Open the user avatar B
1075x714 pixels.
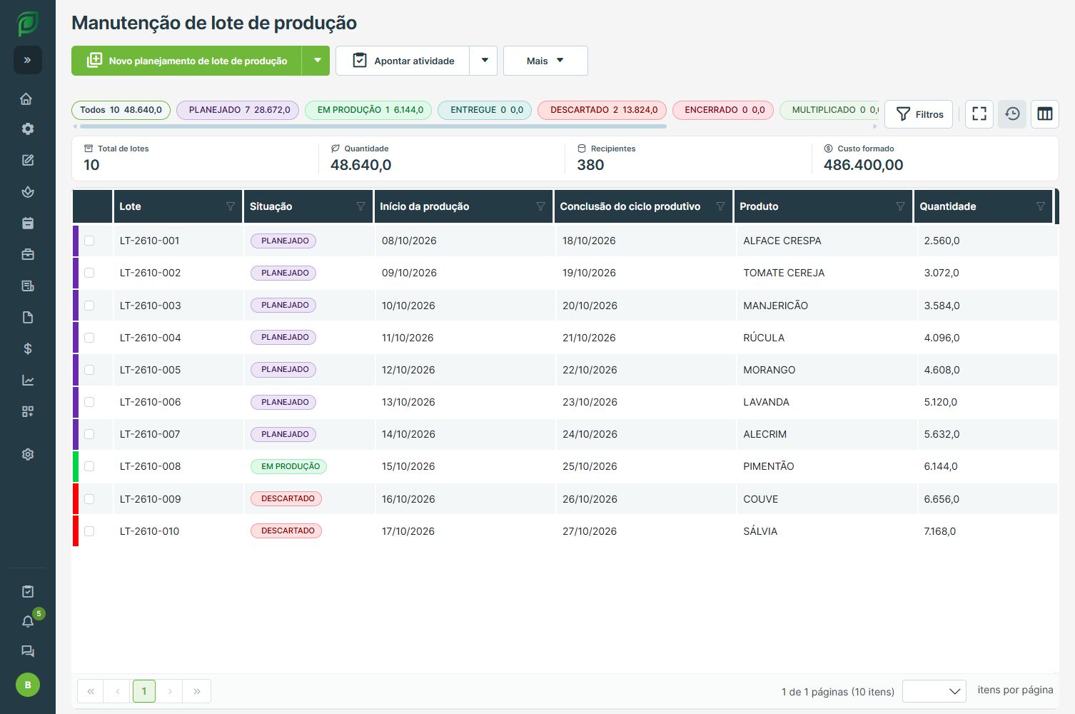click(28, 685)
